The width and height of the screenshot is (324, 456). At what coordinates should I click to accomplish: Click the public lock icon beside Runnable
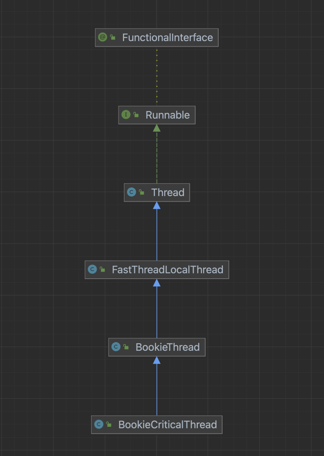(x=136, y=115)
